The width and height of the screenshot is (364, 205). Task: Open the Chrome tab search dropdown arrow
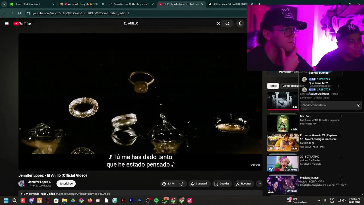coord(4,4)
